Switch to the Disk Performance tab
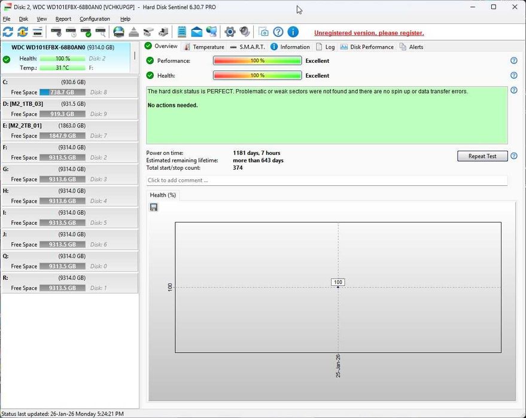The width and height of the screenshot is (526, 418). click(367, 47)
